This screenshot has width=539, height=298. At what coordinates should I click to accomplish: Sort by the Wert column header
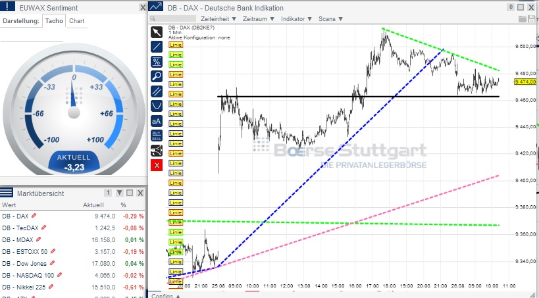point(9,205)
